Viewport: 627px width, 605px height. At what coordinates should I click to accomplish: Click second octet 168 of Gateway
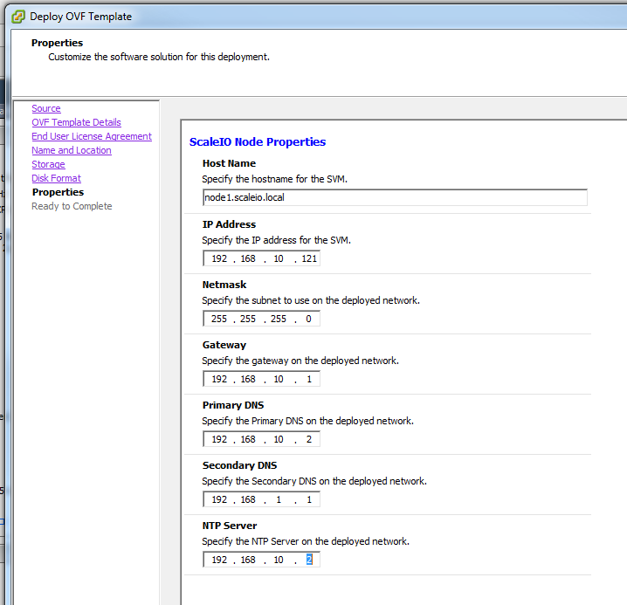coord(248,379)
